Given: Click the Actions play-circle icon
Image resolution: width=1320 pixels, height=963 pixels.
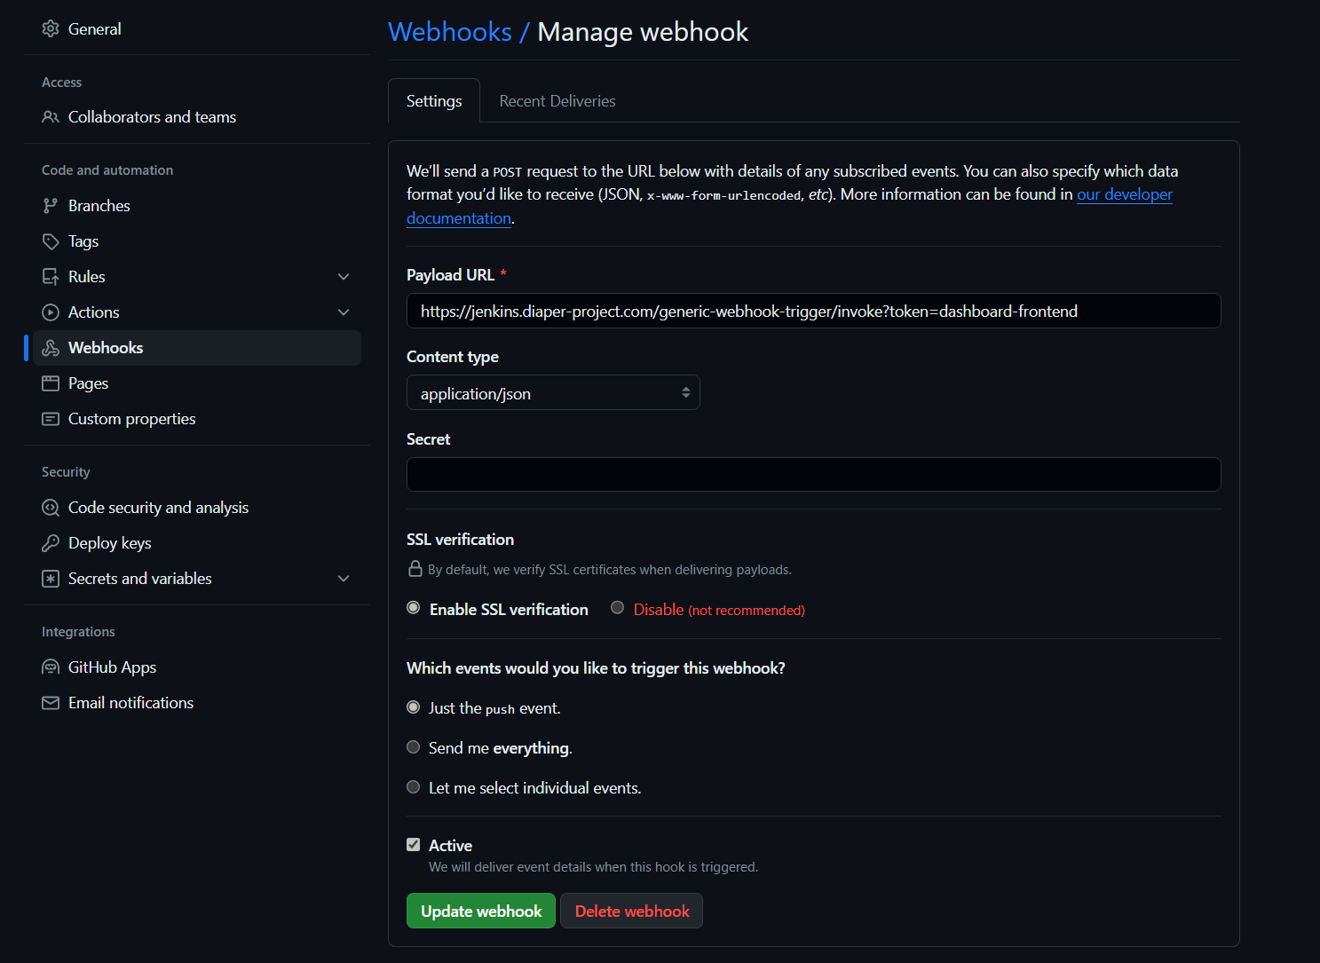Looking at the screenshot, I should [51, 312].
